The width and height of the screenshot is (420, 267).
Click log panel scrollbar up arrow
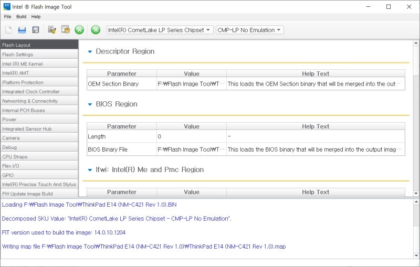pos(416,202)
